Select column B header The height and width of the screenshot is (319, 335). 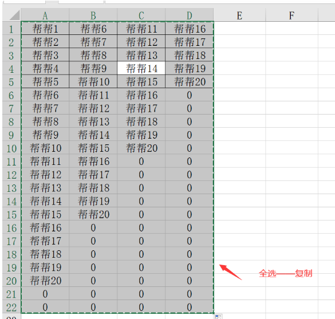(93, 15)
